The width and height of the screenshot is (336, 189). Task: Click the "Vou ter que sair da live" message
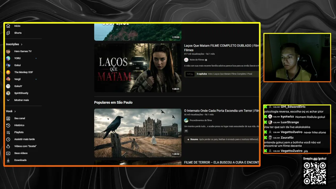tap(287, 127)
